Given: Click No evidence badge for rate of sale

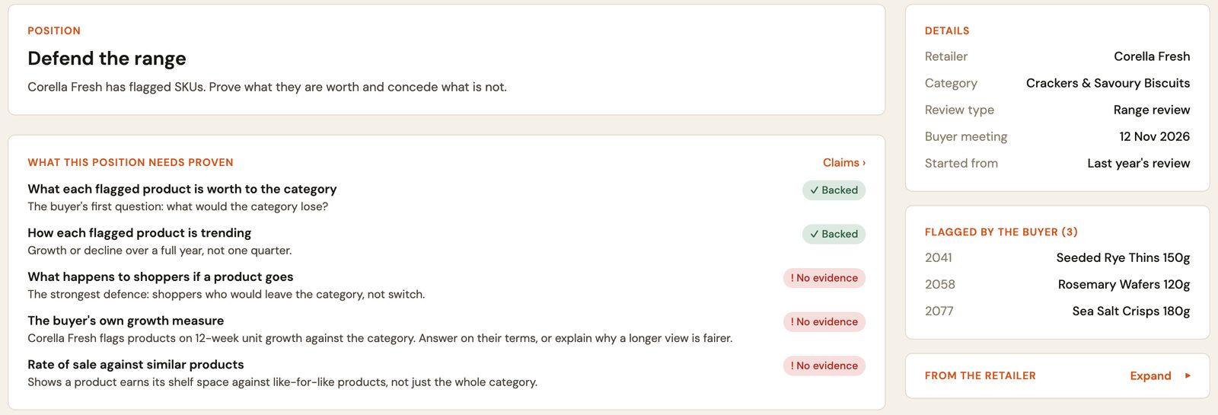Looking at the screenshot, I should point(824,366).
